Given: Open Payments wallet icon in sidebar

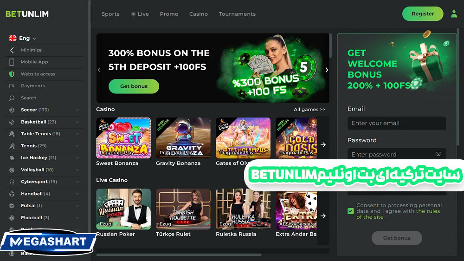Looking at the screenshot, I should [x=12, y=86].
